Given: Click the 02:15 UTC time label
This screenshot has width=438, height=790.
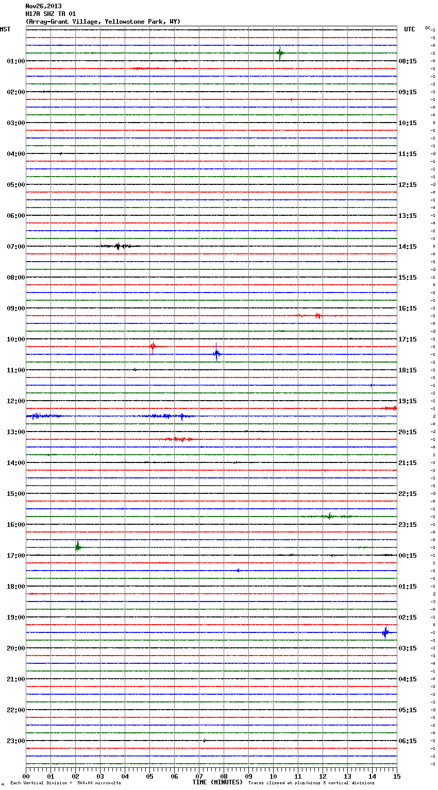Looking at the screenshot, I should tap(408, 617).
